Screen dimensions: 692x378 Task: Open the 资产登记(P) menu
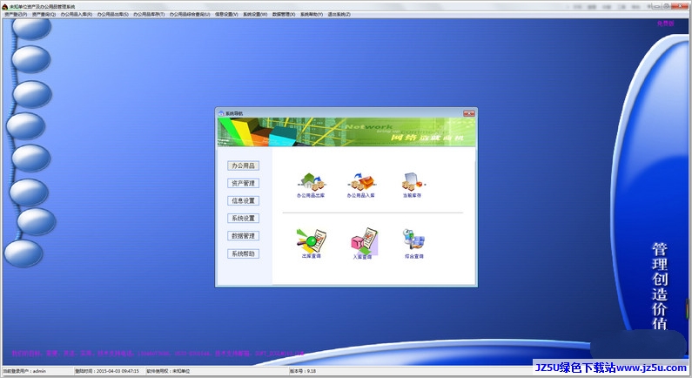(16, 15)
